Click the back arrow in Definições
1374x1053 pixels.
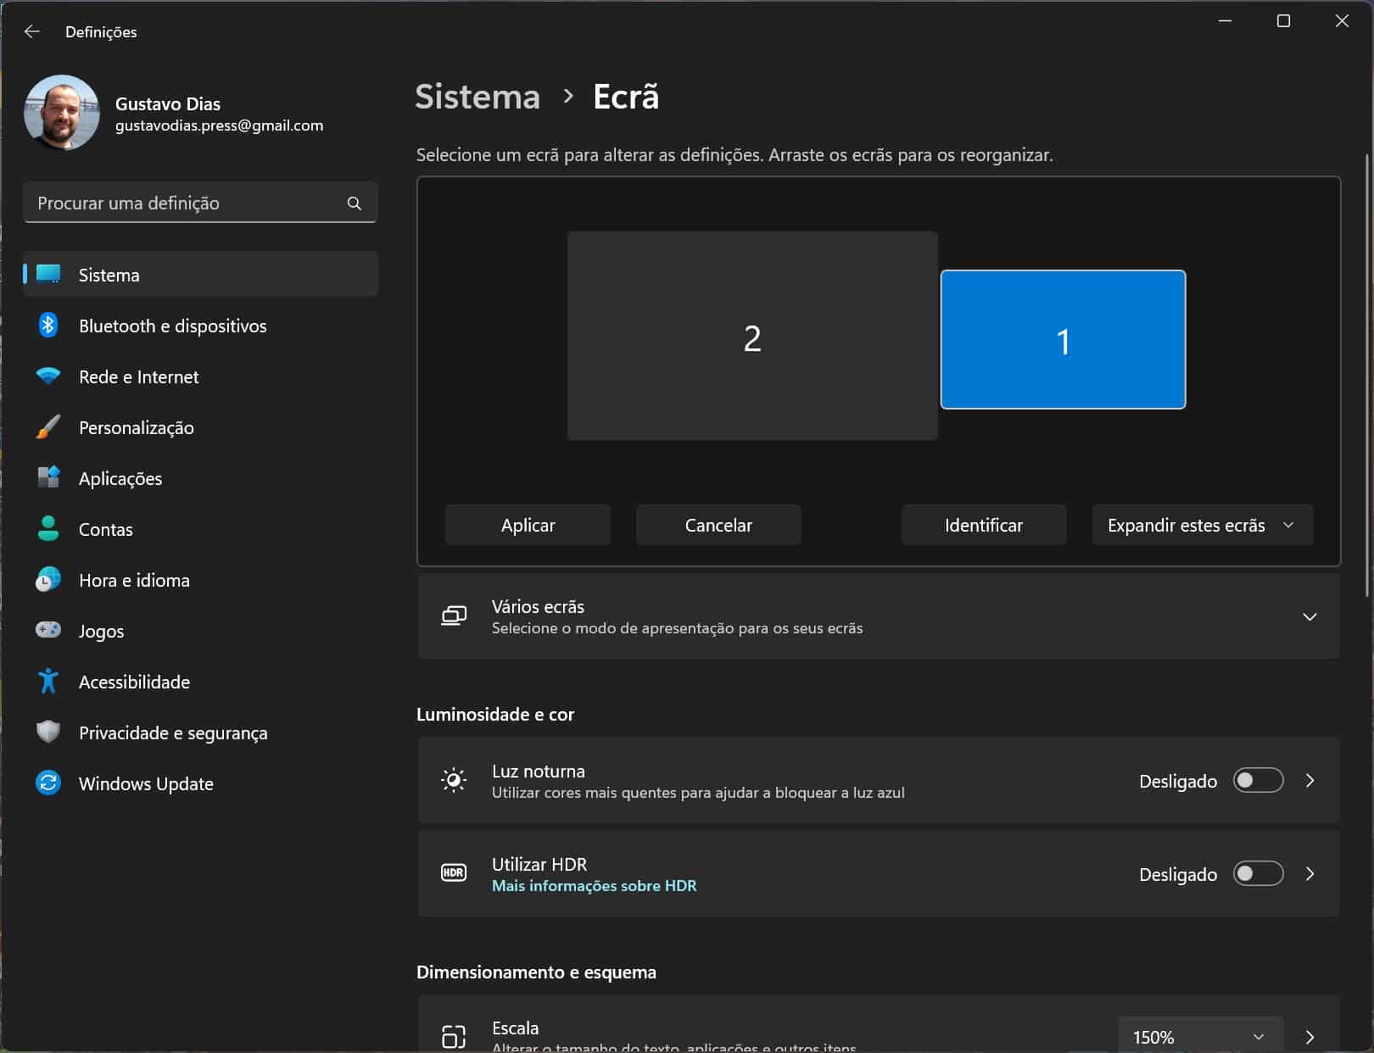(x=32, y=31)
